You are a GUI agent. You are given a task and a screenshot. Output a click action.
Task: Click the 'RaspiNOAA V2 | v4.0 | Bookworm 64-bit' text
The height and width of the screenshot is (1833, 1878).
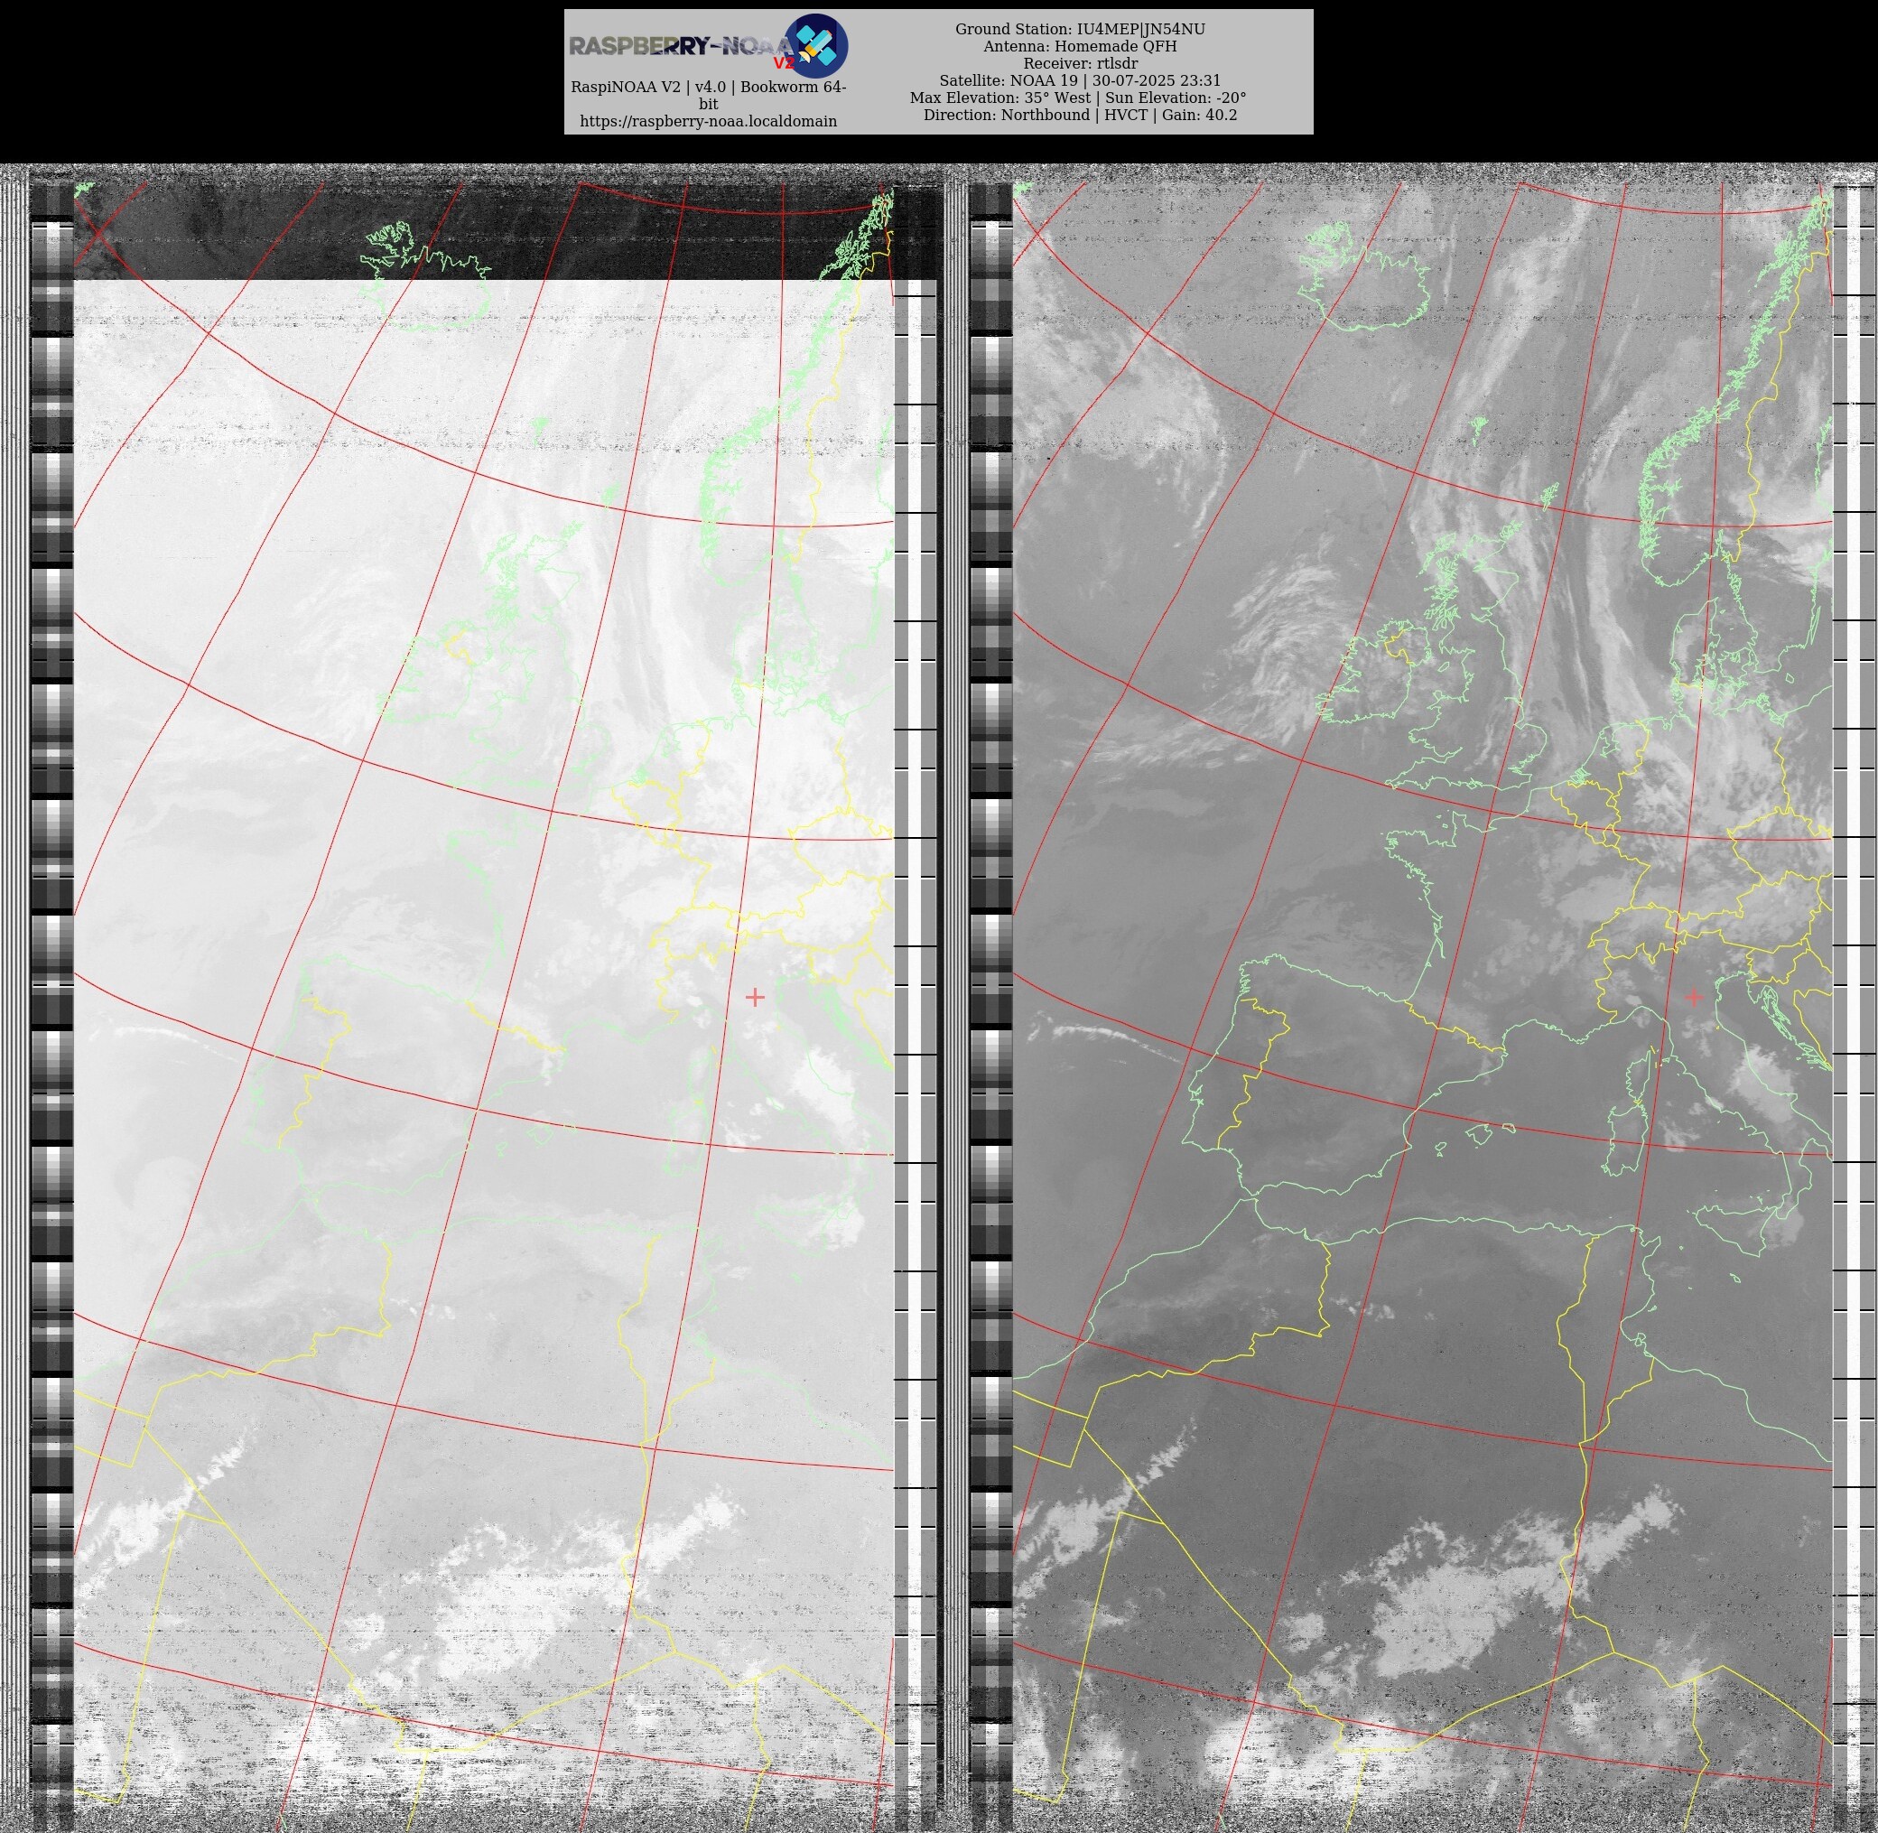coord(709,96)
